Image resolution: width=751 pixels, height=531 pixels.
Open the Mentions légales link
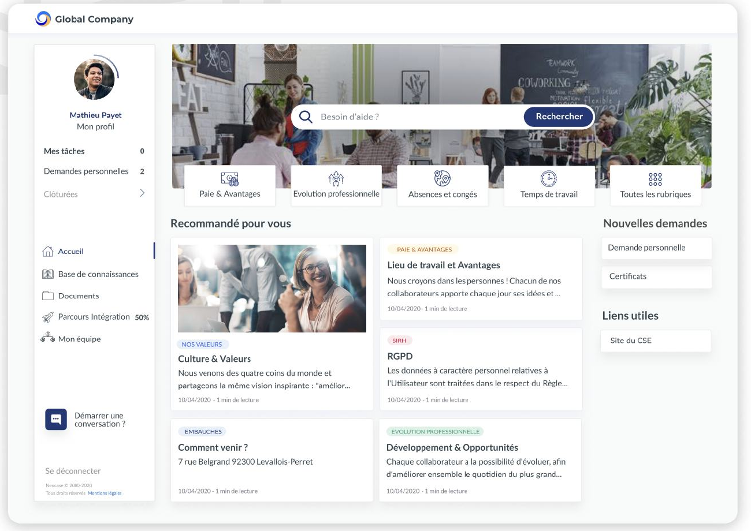coord(105,493)
